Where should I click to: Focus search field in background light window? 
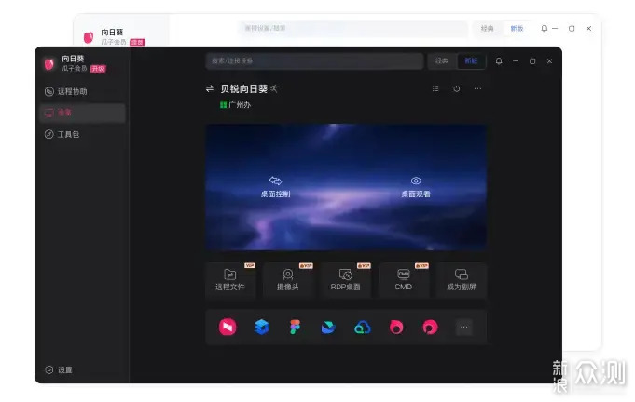tap(353, 28)
